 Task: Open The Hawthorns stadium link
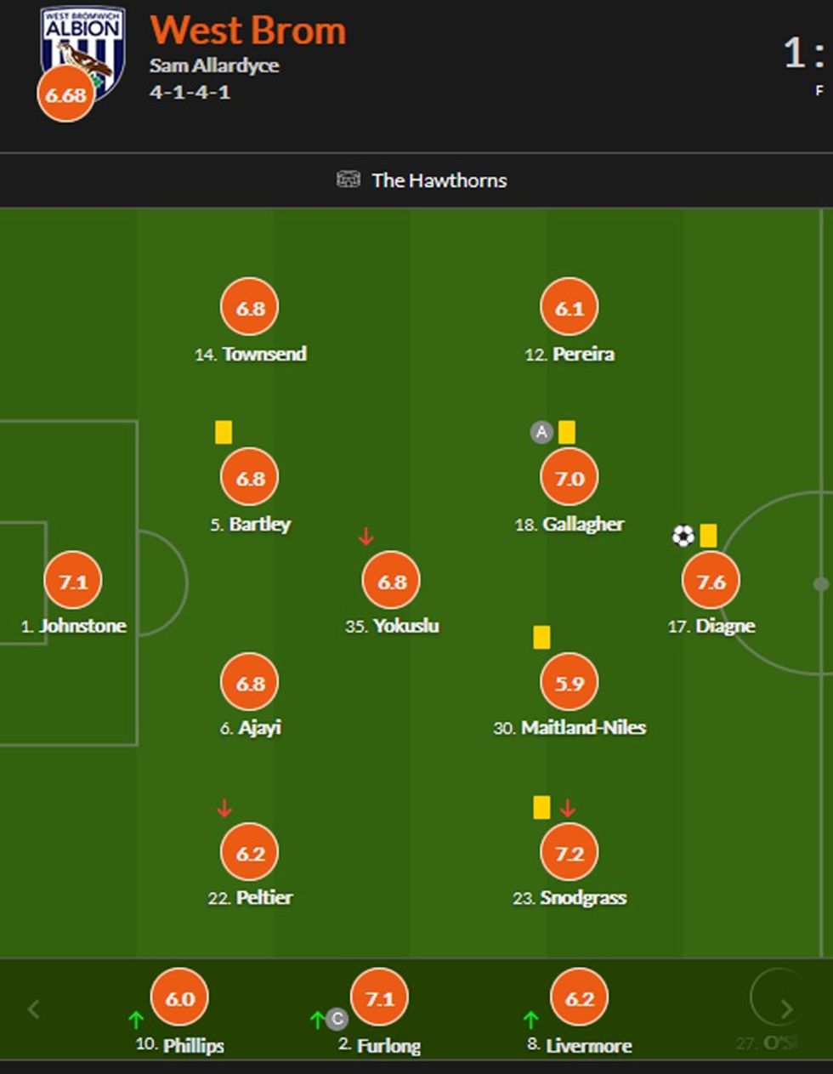pyautogui.click(x=439, y=180)
